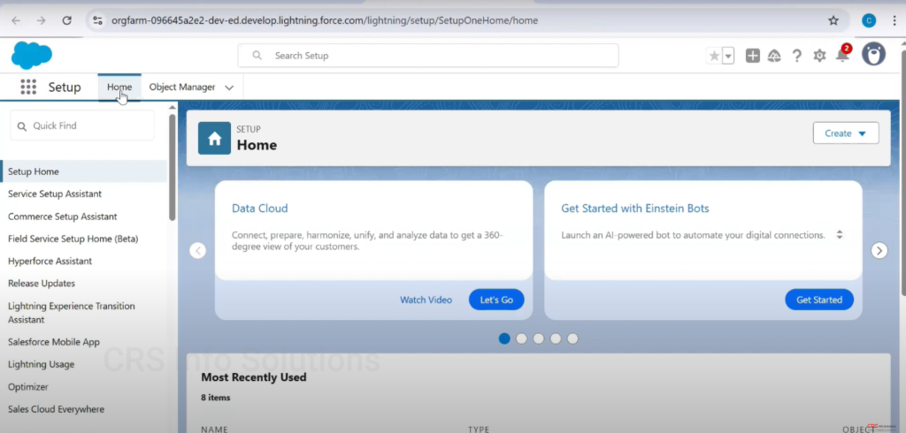
Task: Switch to the Home tab
Action: (x=119, y=87)
